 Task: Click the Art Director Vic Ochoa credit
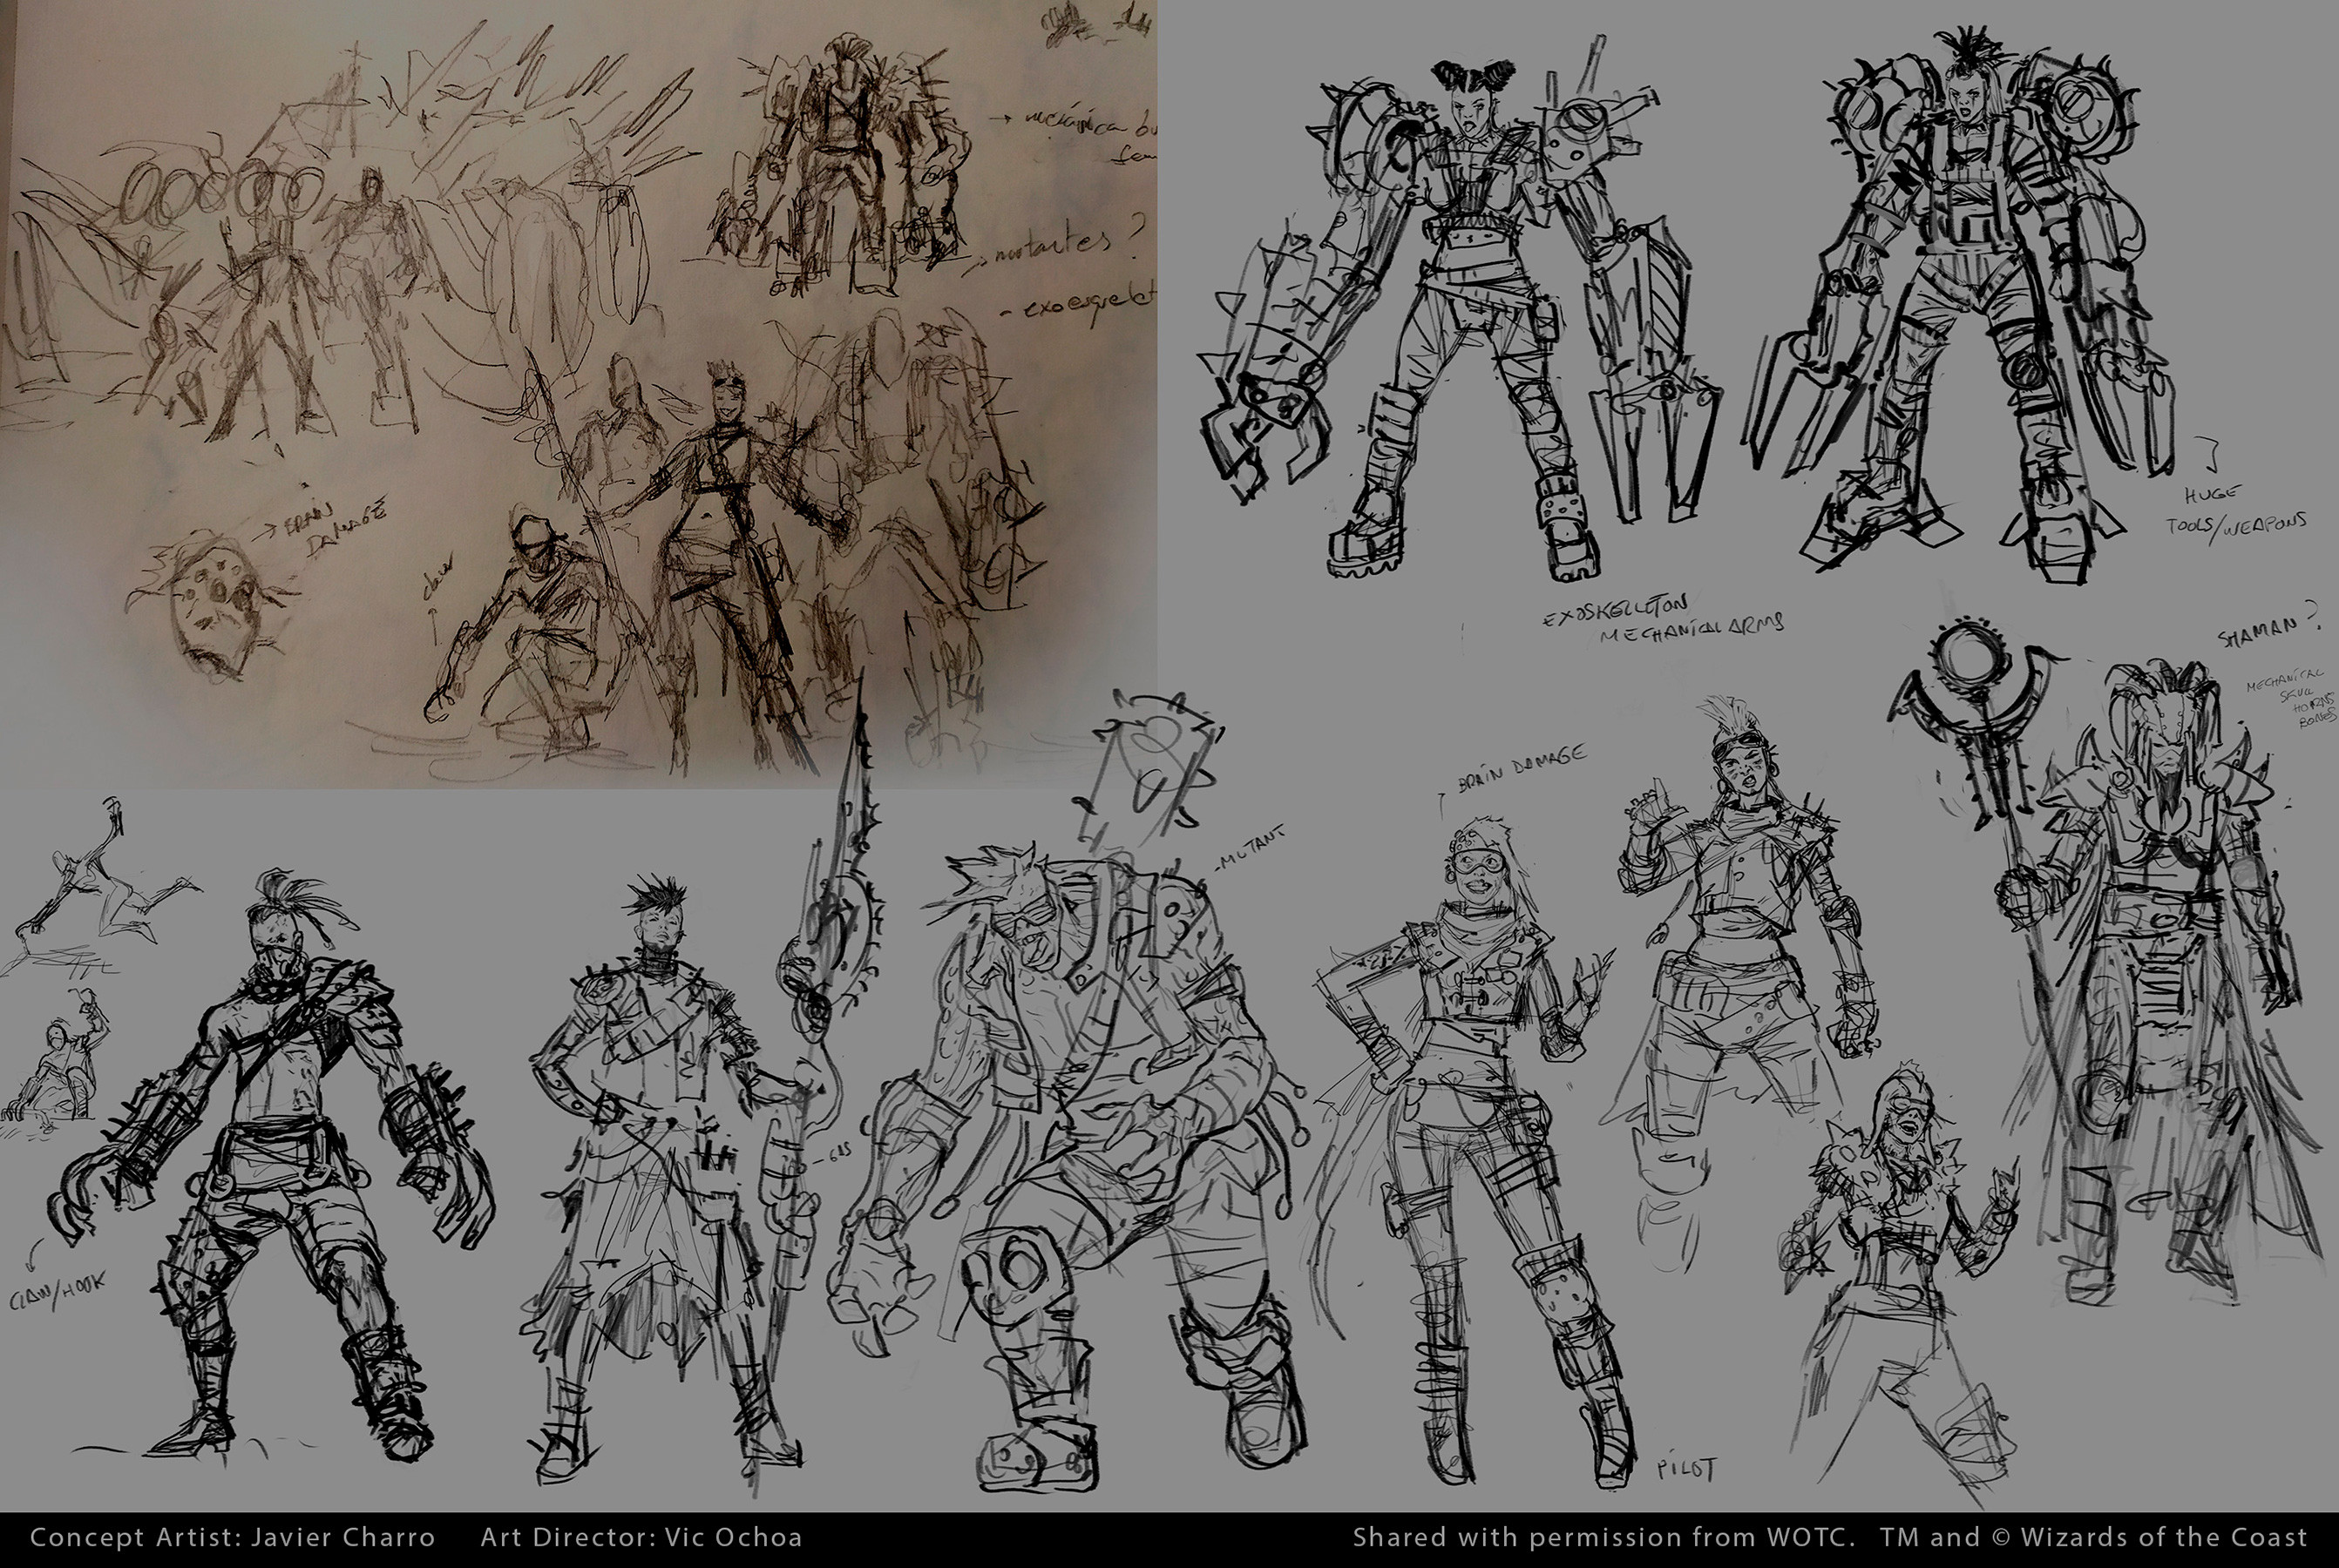(x=641, y=1537)
